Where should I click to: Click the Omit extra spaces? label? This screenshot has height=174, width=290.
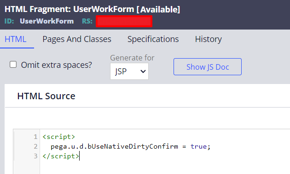click(x=57, y=65)
